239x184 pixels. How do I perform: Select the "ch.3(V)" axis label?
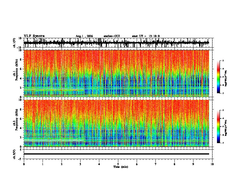[x=14, y=154]
